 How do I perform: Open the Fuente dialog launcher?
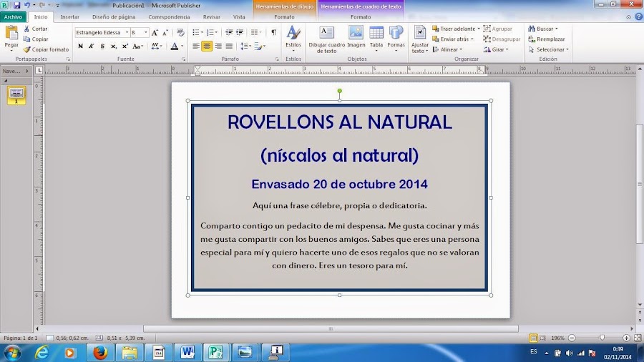point(184,59)
